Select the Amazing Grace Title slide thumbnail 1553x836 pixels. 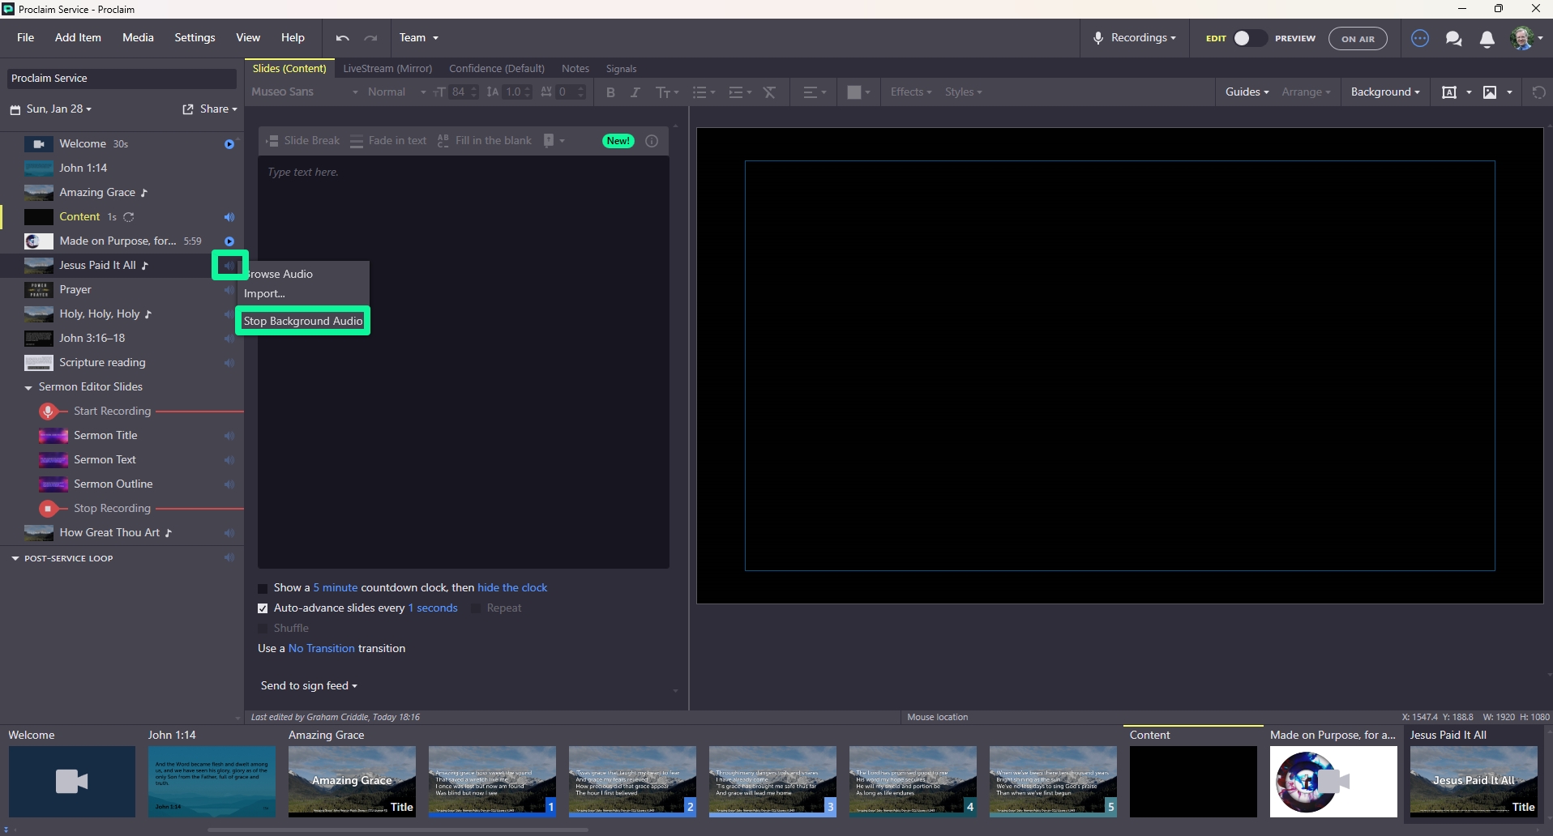click(352, 782)
